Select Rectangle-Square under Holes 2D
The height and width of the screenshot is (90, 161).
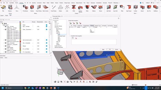point(61,36)
